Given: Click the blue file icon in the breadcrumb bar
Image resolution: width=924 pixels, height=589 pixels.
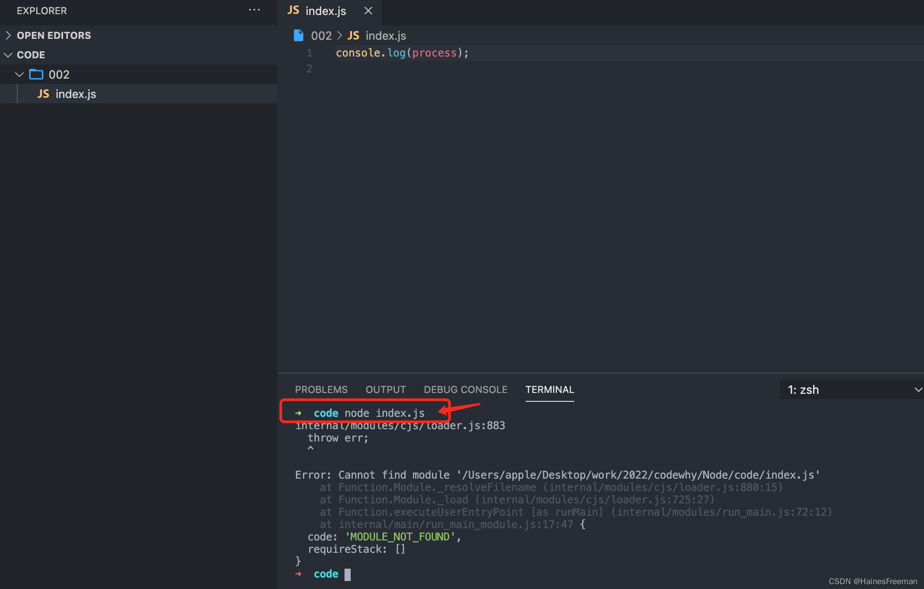Looking at the screenshot, I should tap(299, 35).
